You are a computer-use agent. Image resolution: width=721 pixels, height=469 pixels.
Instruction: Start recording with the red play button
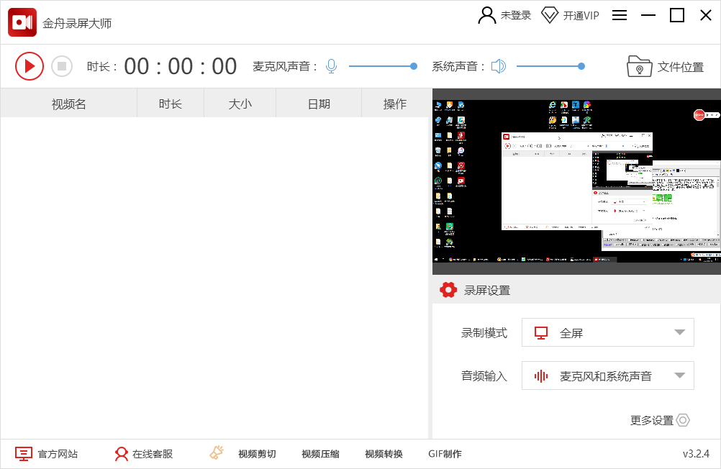click(x=30, y=66)
